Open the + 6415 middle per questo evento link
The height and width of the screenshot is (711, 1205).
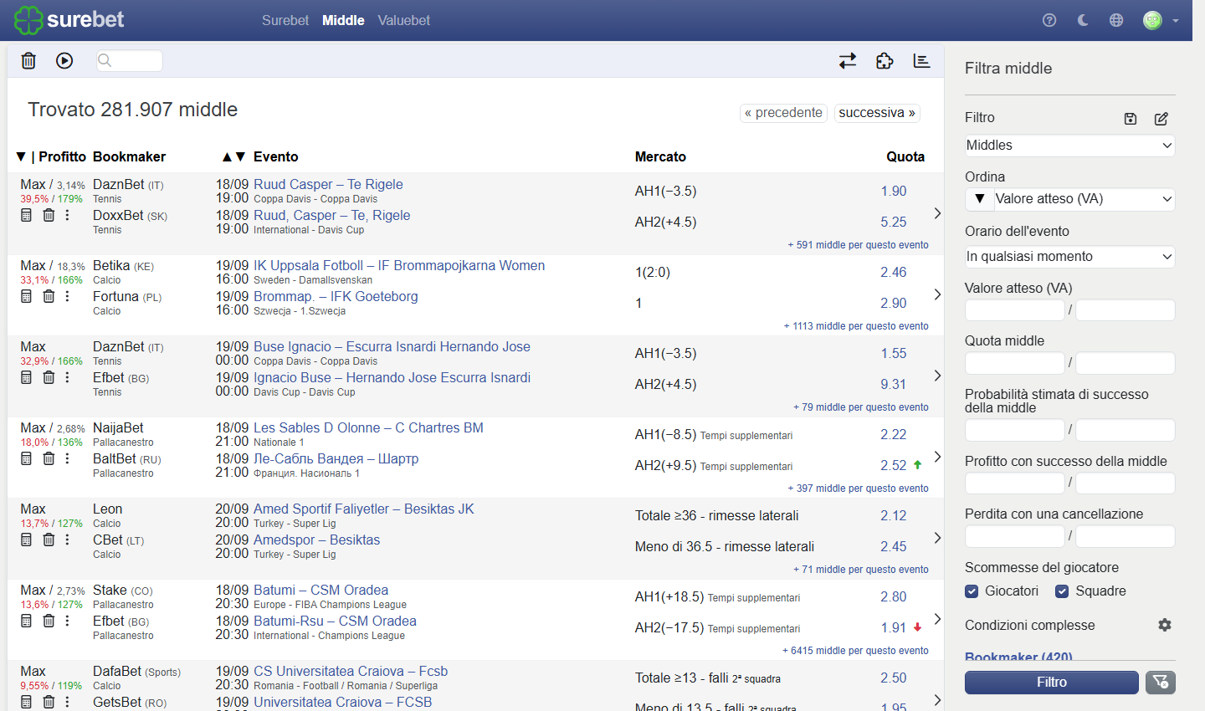pos(855,651)
